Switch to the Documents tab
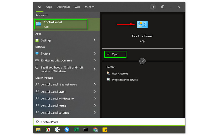 (x=63, y=7)
